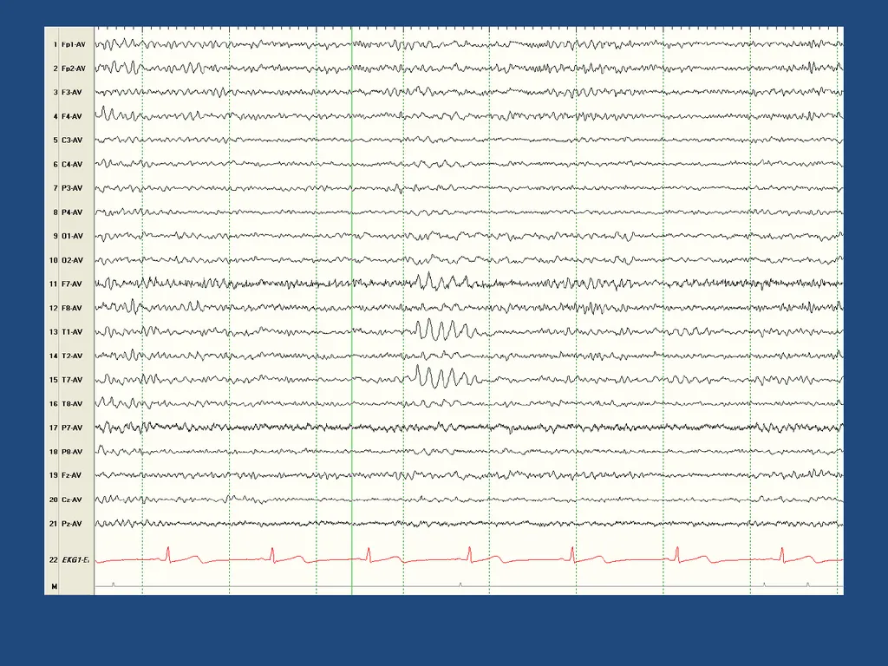Viewport: 888px width, 666px height.
Task: Click the high-amplitude burst on T1-AV trace
Action: 445,330
